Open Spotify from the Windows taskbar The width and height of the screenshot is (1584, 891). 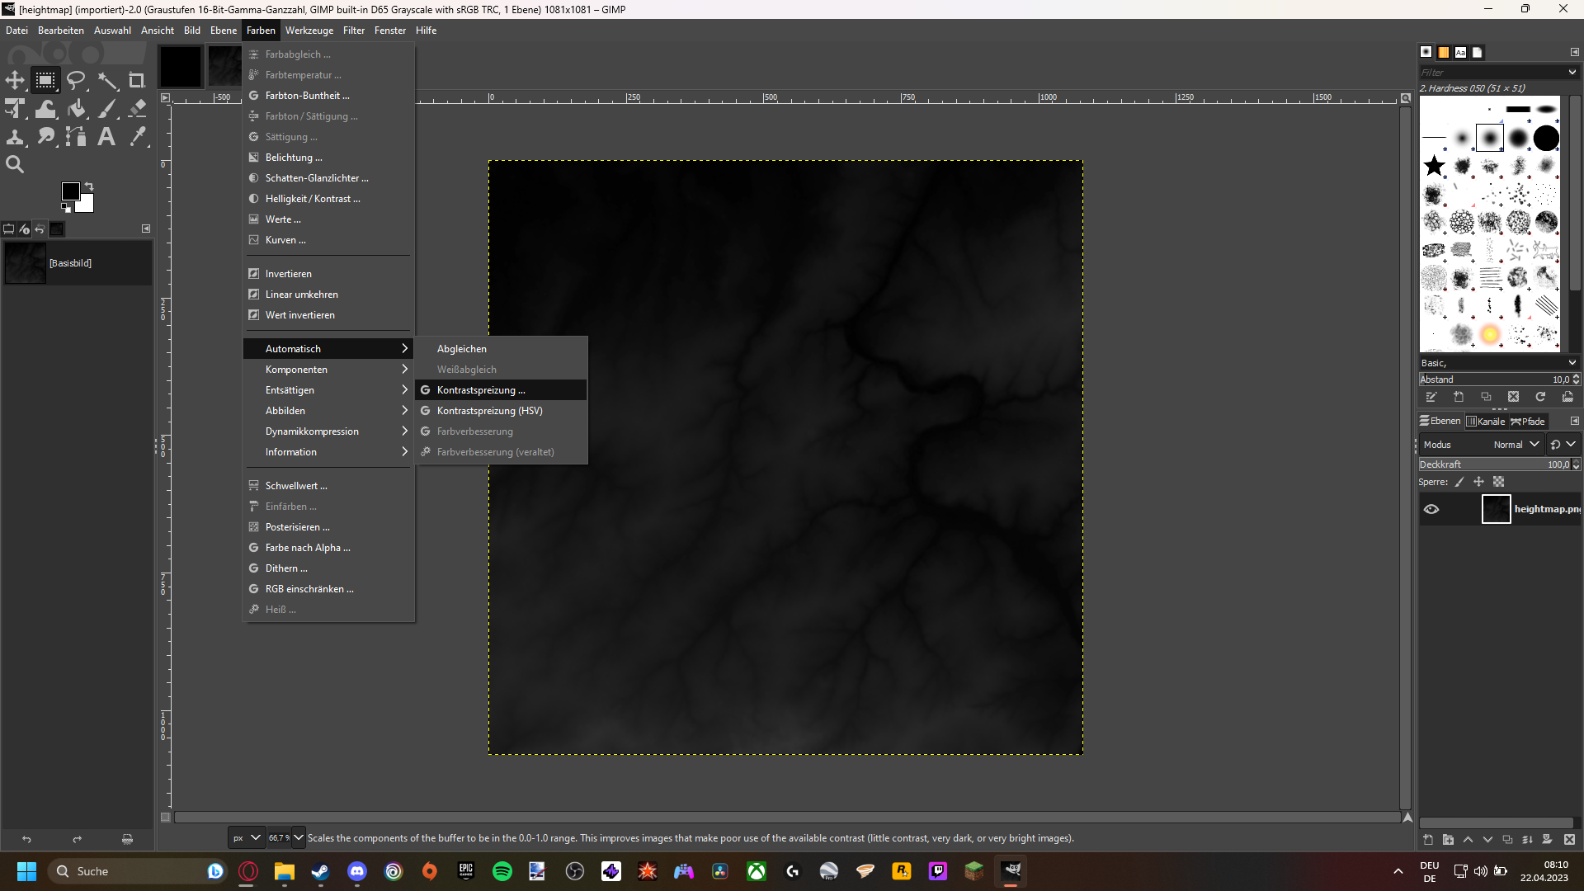(x=502, y=871)
